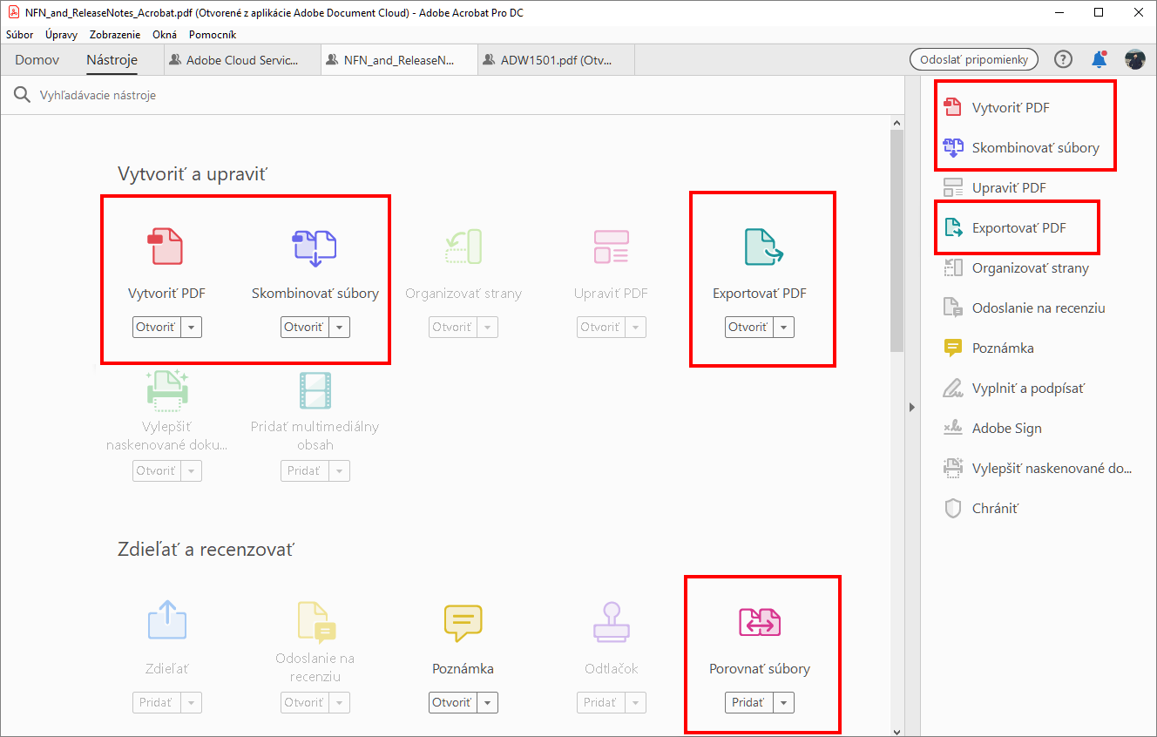1157x737 pixels.
Task: Click the Odtlačok stamp icon
Action: pos(611,622)
